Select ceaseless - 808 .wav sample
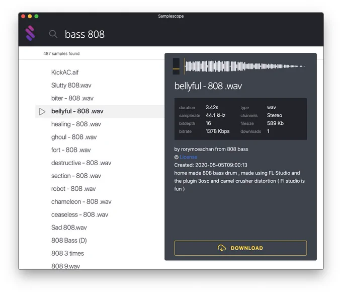This screenshot has width=342, height=294. pos(79,214)
